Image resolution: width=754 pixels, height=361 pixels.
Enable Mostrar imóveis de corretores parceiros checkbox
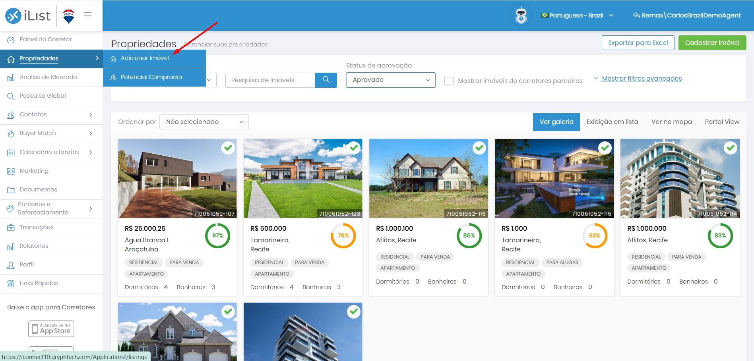pyautogui.click(x=449, y=81)
